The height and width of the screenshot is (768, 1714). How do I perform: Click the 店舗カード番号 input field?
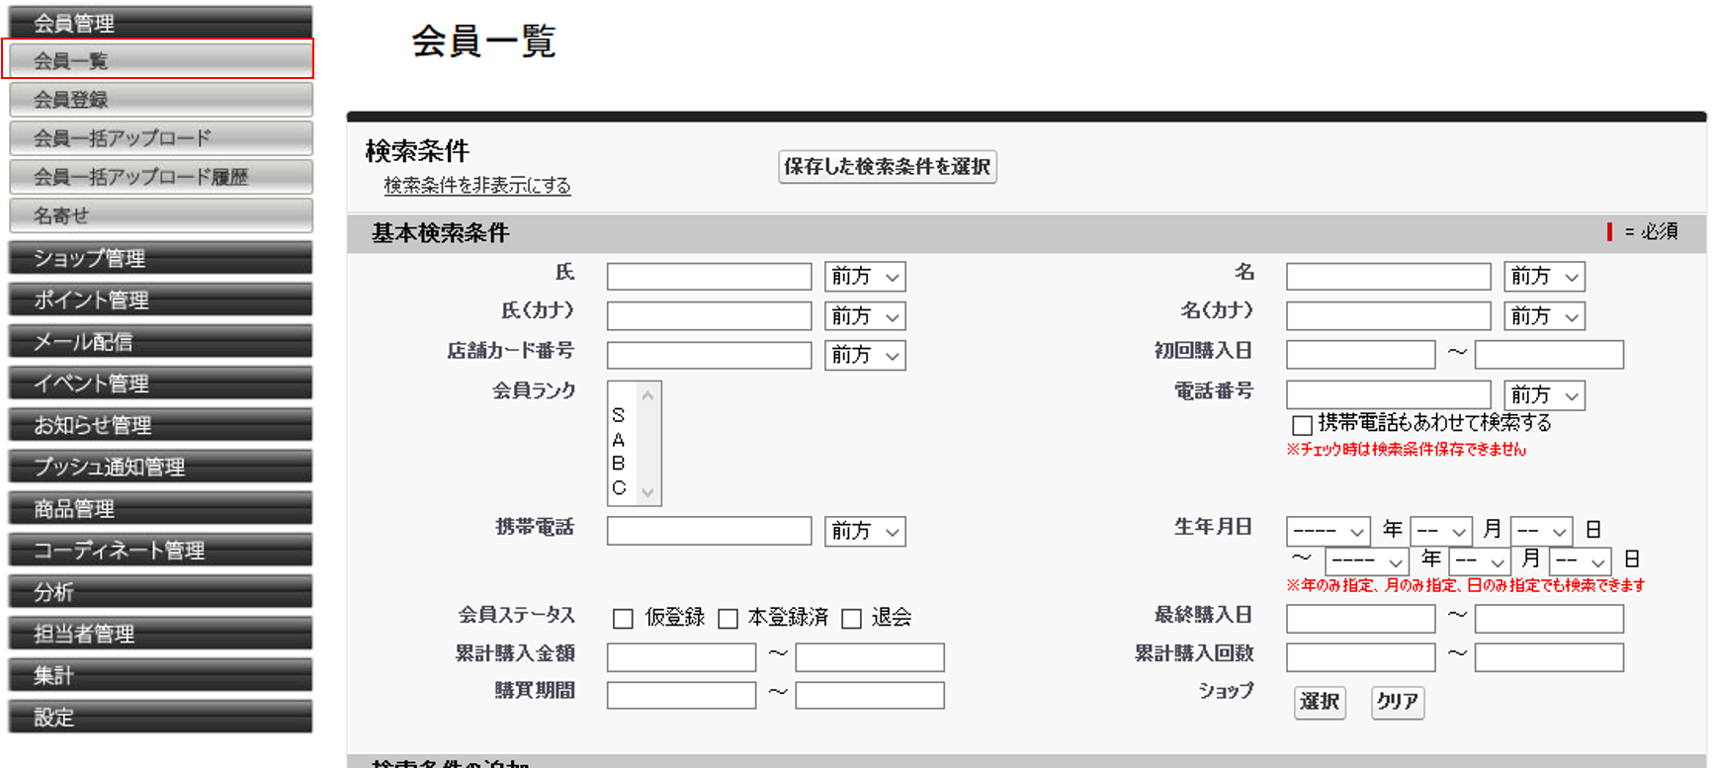pyautogui.click(x=709, y=355)
